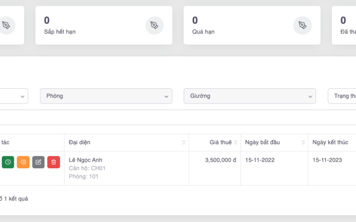
Task: Click the chevron of the leftmost cut-off dropdown
Action: tap(22, 96)
